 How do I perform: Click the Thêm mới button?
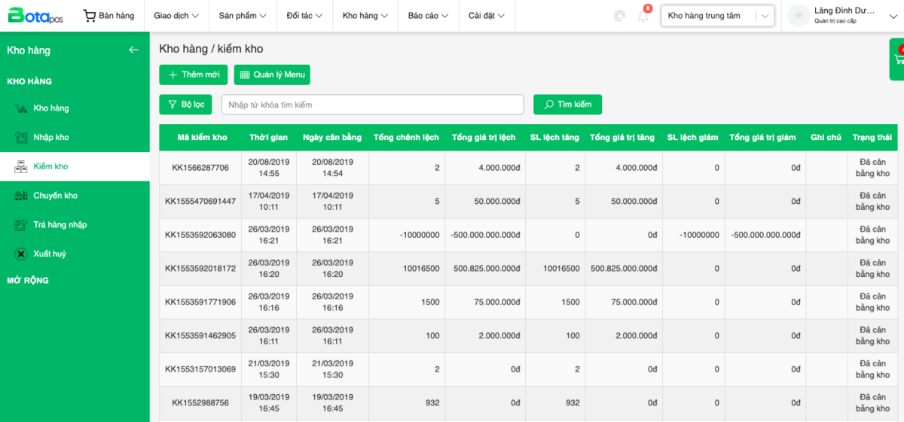pyautogui.click(x=193, y=74)
